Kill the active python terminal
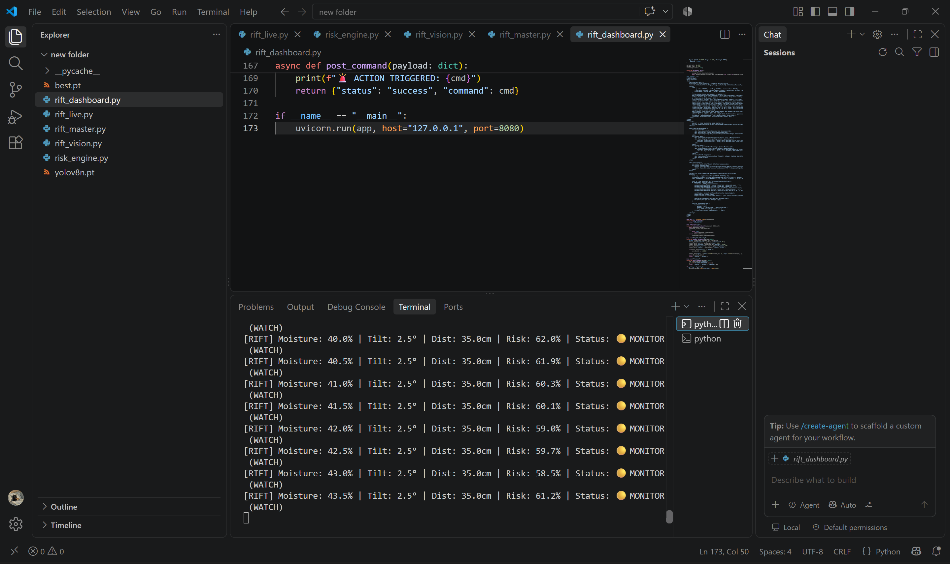This screenshot has height=564, width=950. click(737, 323)
